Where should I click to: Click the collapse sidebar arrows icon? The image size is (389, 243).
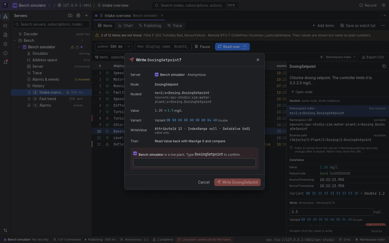pyautogui.click(x=5, y=230)
